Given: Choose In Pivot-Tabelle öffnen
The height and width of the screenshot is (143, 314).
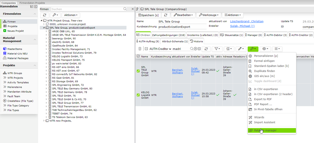Looking at the screenshot, I should click(x=268, y=110).
